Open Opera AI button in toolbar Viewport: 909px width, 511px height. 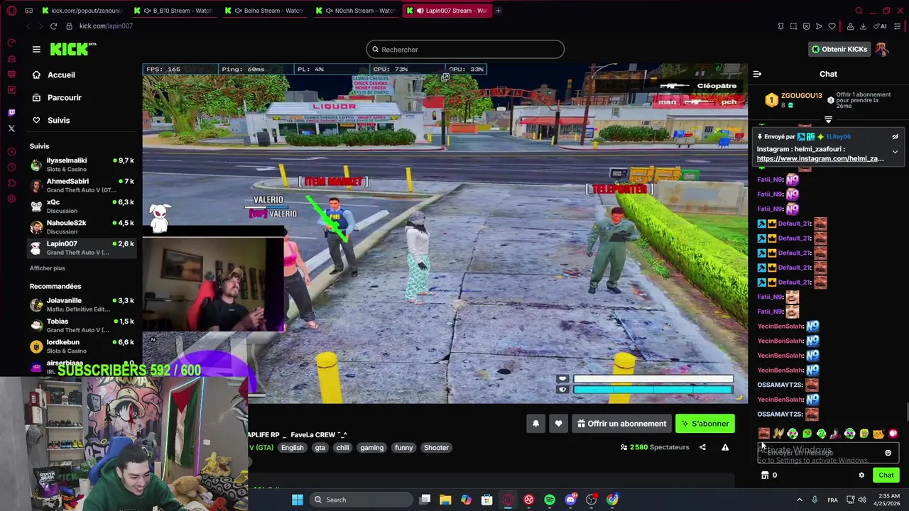point(881,26)
